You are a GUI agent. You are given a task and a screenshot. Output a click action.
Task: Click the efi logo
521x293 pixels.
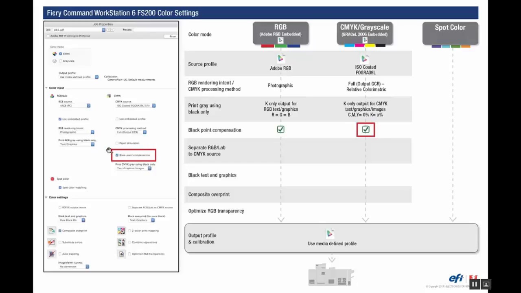(x=456, y=278)
